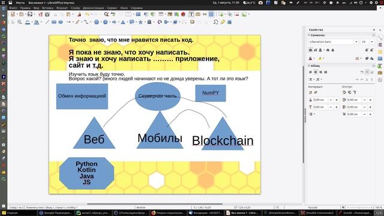Toggle left paragraph alignment
This screenshot has width=384, height=216.
(x=311, y=72)
